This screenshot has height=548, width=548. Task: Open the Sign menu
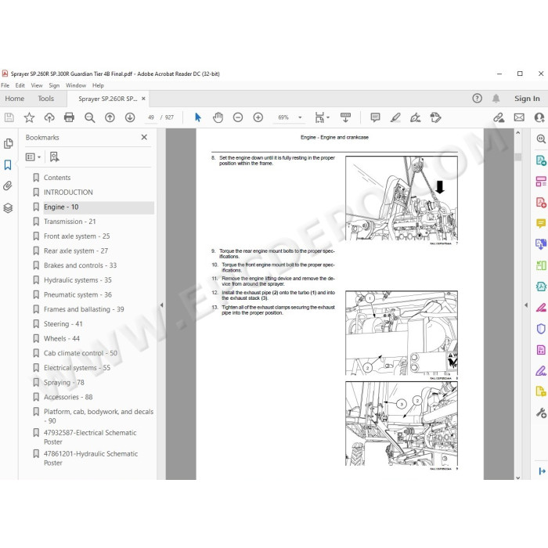(x=54, y=85)
